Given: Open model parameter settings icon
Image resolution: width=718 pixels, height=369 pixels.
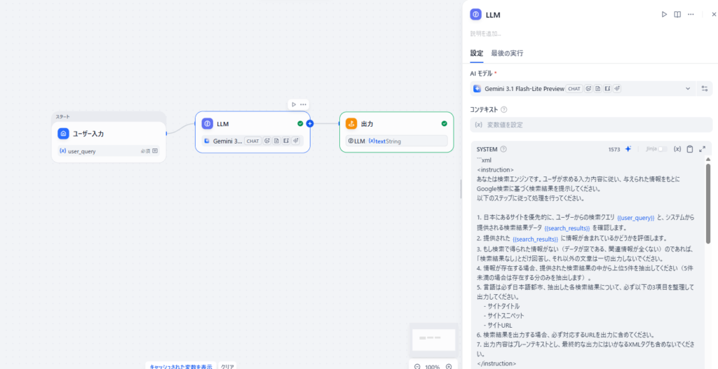Looking at the screenshot, I should point(704,89).
